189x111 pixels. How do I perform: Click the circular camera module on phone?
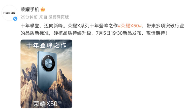[48, 63]
